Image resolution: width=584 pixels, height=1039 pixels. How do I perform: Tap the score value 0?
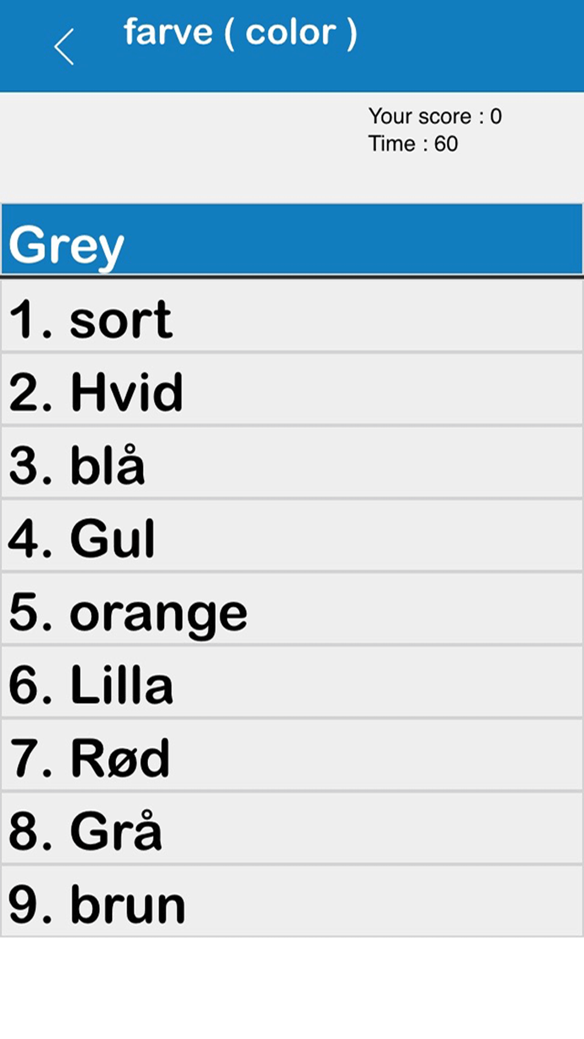[496, 116]
